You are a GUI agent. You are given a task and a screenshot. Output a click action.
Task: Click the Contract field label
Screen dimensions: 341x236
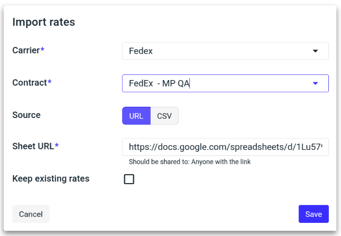click(x=29, y=82)
